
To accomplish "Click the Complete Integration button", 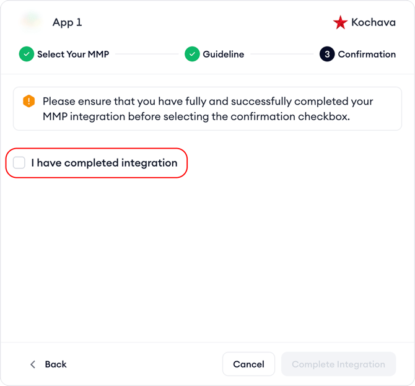I will pos(338,364).
